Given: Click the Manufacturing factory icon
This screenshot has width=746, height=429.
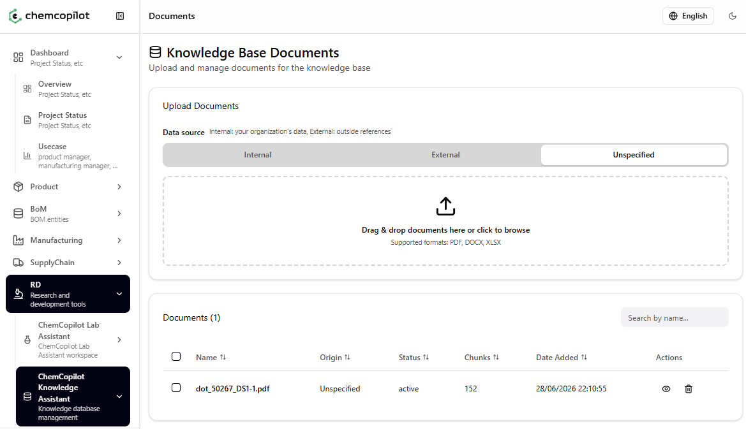Looking at the screenshot, I should pos(18,240).
